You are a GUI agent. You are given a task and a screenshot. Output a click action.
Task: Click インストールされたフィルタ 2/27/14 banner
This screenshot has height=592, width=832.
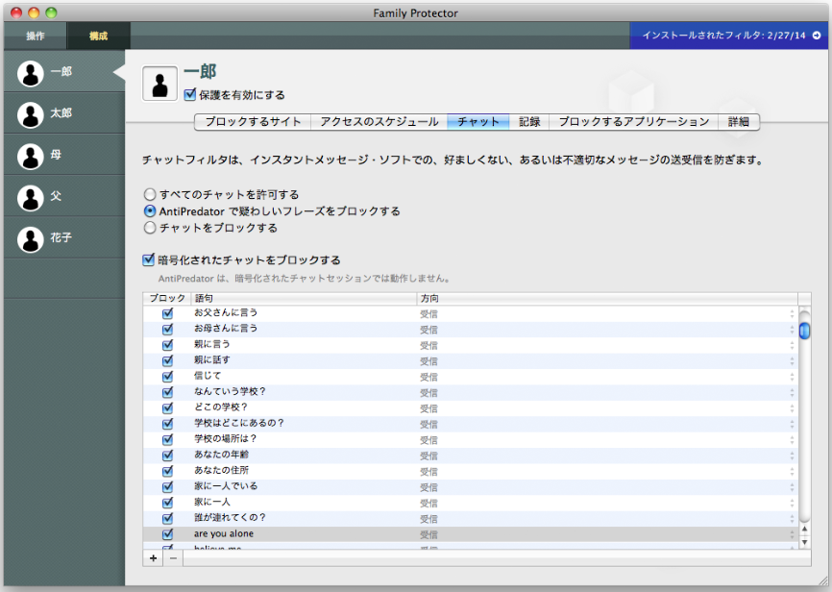[x=728, y=36]
